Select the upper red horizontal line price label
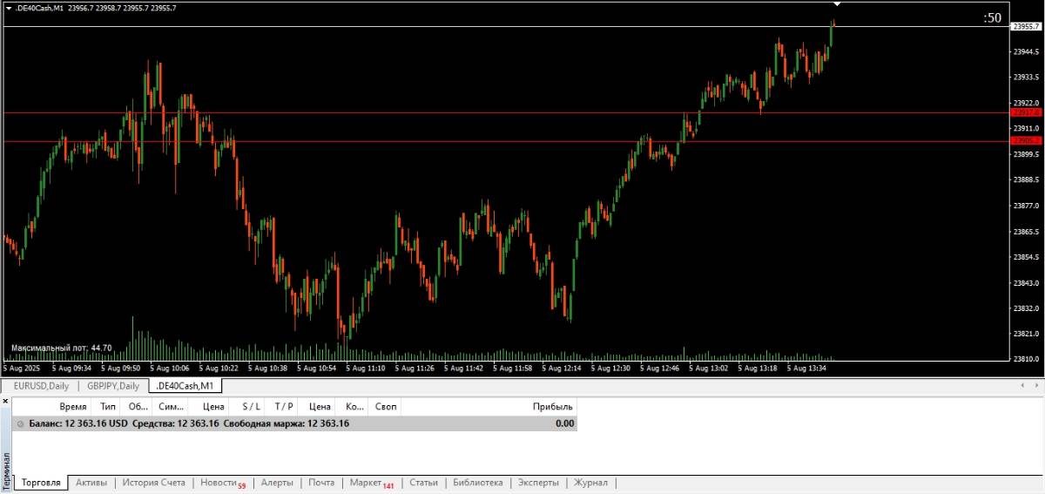The width and height of the screenshot is (1045, 494). click(x=1025, y=112)
